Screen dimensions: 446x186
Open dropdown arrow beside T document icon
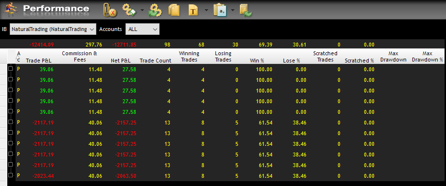[x=206, y=10]
